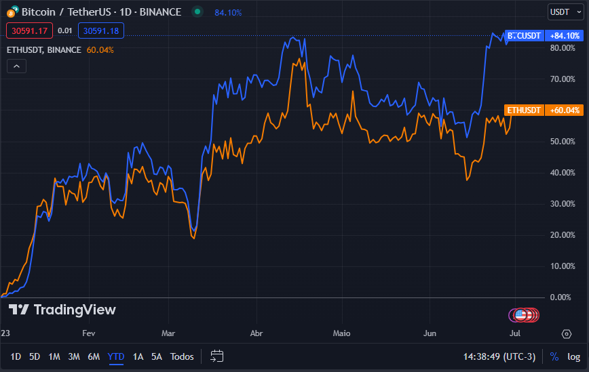This screenshot has width=589, height=372.
Task: Click the +60.04% value tag
Action: (564, 110)
